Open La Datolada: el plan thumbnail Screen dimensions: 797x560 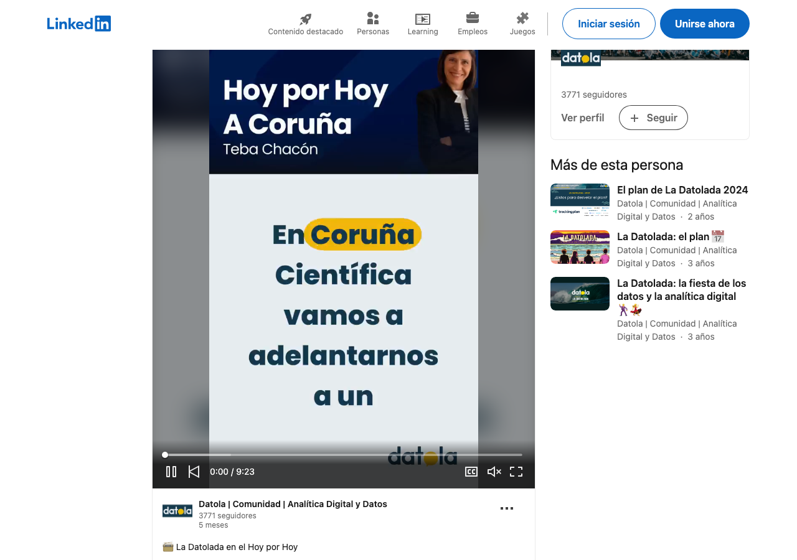(x=580, y=247)
